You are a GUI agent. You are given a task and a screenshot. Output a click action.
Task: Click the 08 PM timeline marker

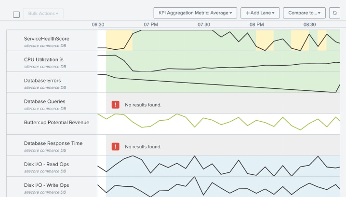point(256,25)
